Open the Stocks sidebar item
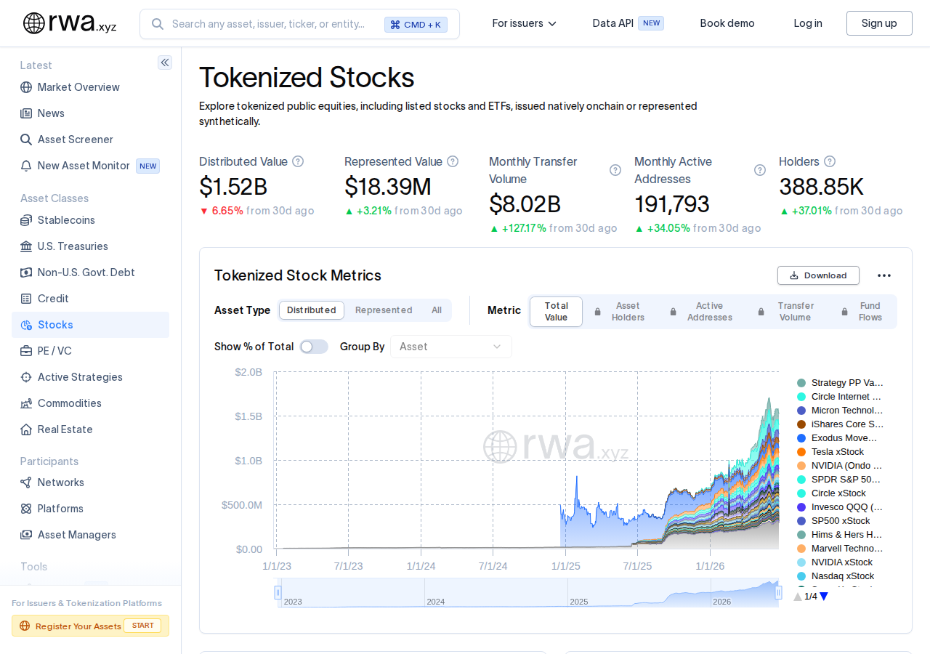The height and width of the screenshot is (654, 930). 90,325
